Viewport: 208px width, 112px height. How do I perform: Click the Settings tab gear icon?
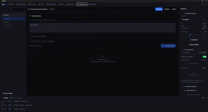coord(90,4)
